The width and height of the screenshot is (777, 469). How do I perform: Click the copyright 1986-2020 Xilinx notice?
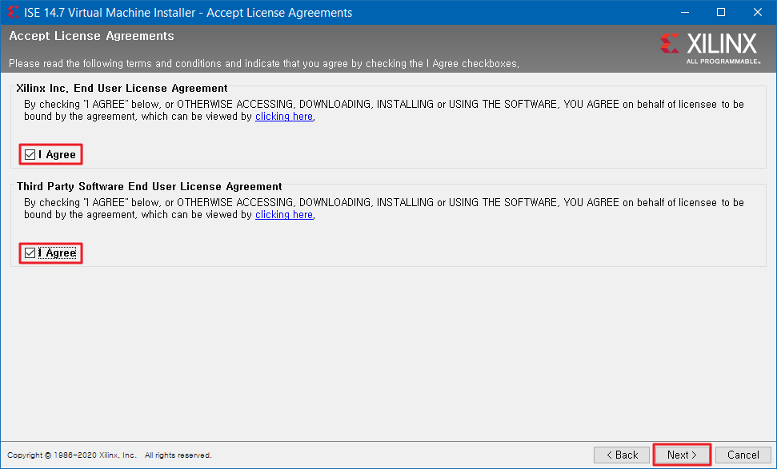[110, 455]
